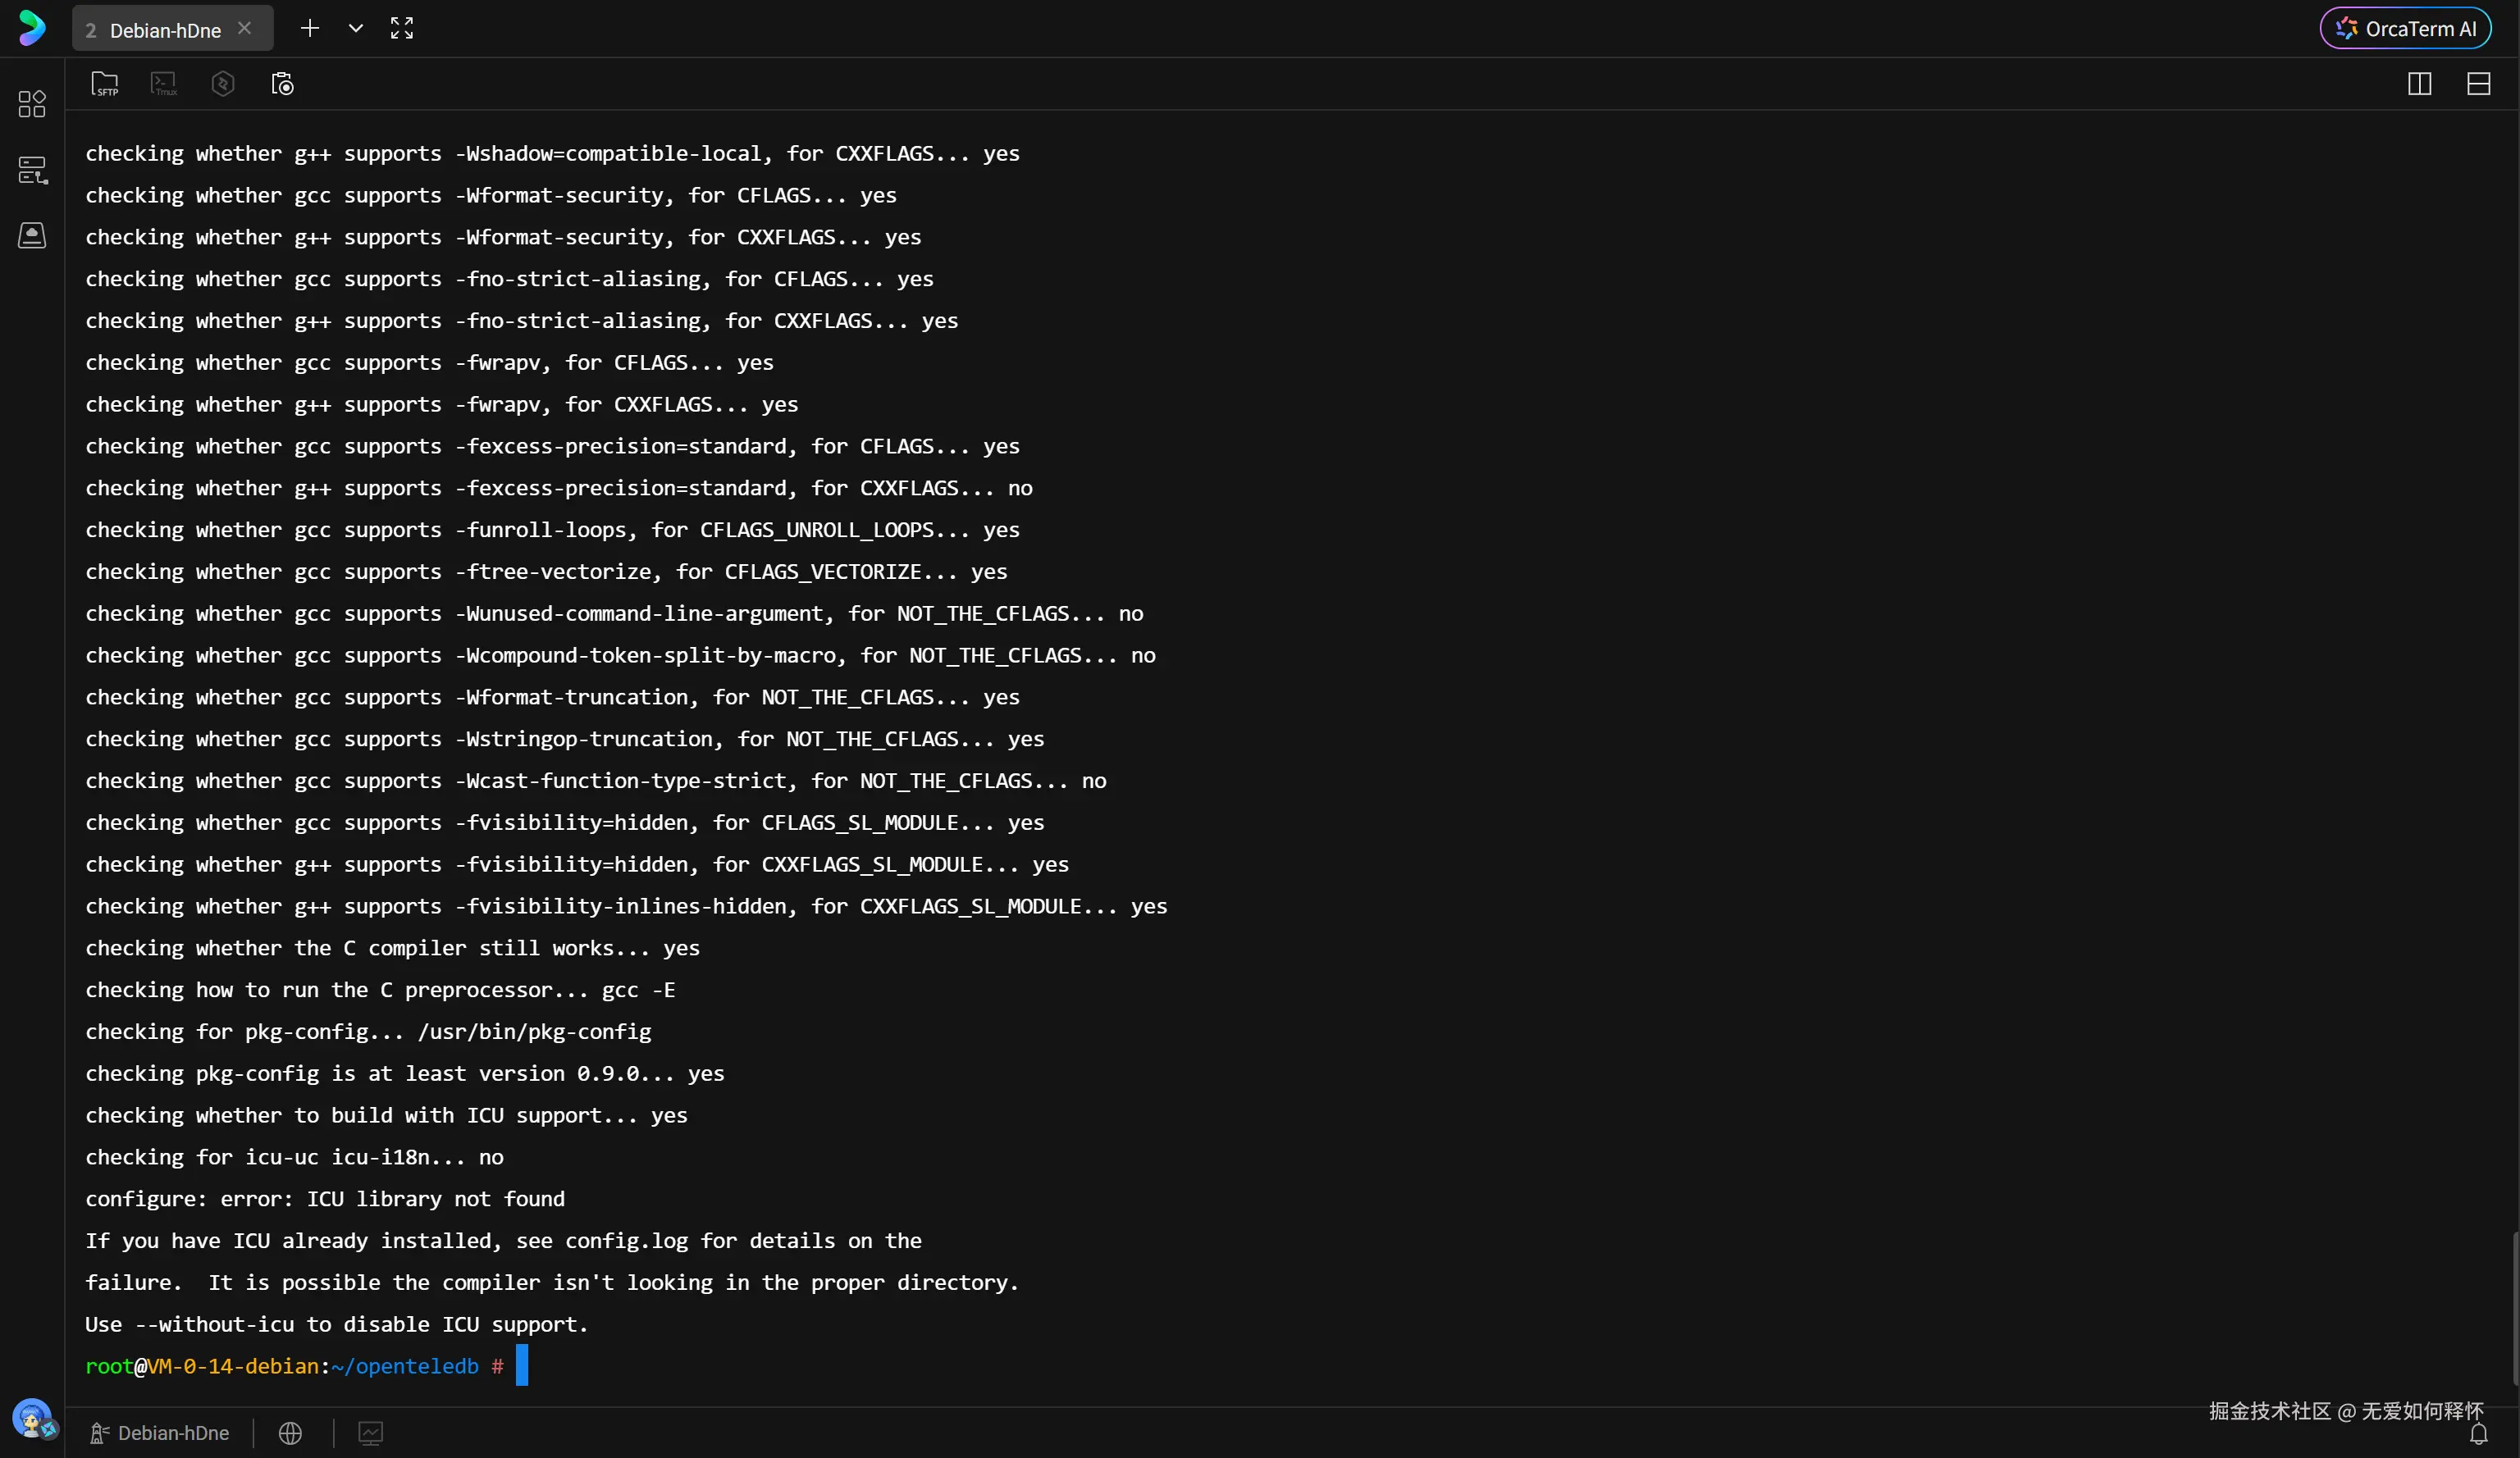Open the server list sidebar icon
Screen dimensions: 2520x1458
[32, 170]
